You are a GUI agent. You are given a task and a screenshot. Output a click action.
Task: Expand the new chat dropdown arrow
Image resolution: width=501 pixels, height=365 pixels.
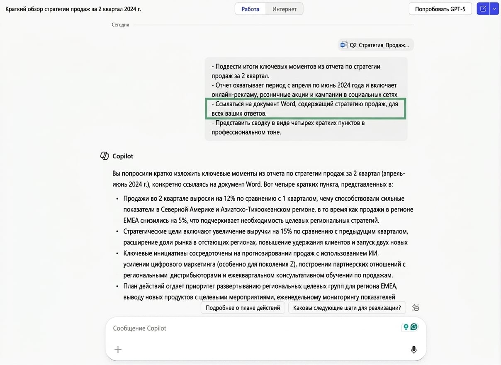pyautogui.click(x=494, y=9)
